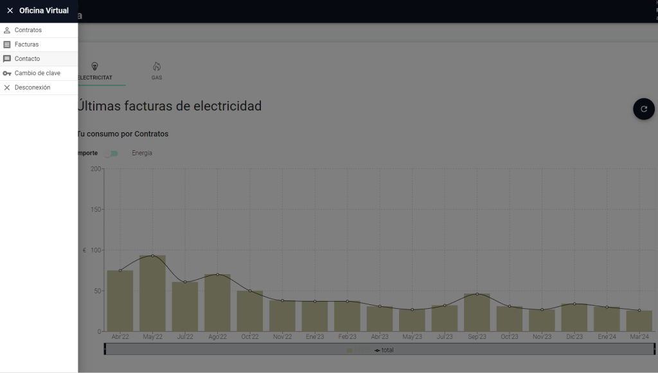Close the Oficina Virtual side menu
The image size is (658, 373).
point(10,11)
